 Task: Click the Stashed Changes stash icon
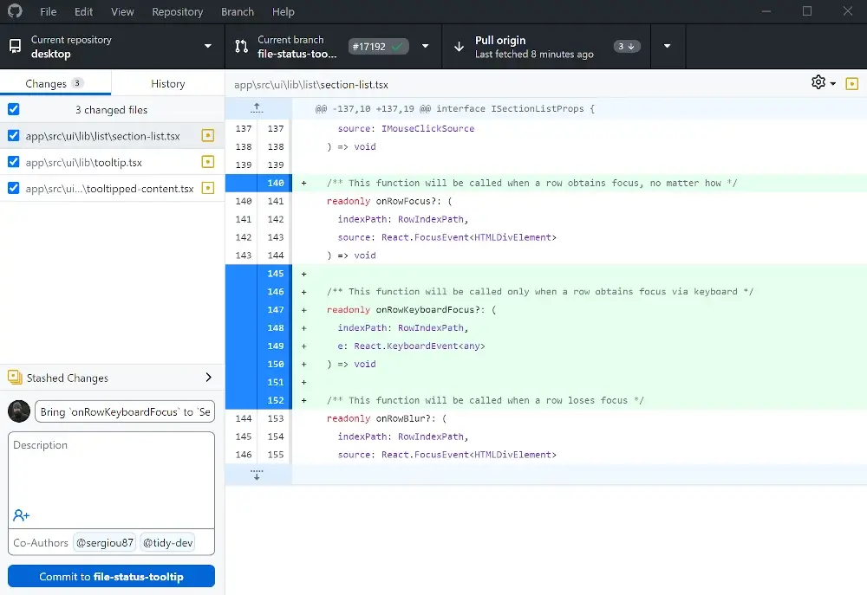pyautogui.click(x=13, y=378)
